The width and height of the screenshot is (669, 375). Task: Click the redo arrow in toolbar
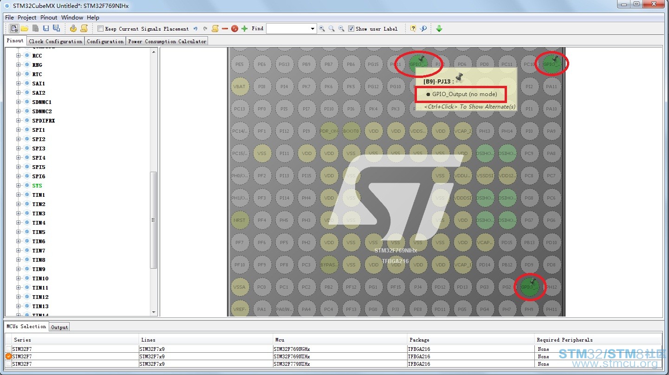pos(205,28)
